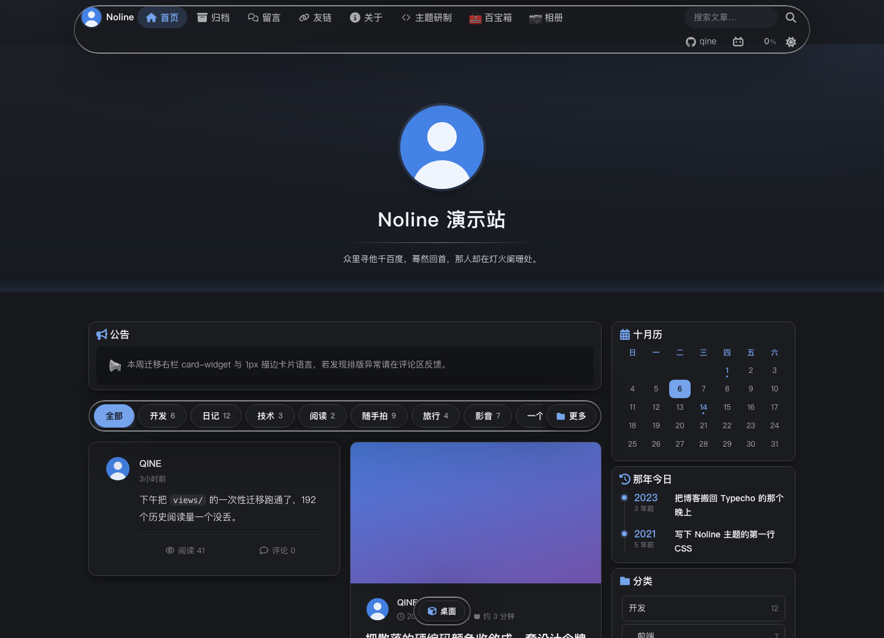This screenshot has height=638, width=884.
Task: Open the 相册 photo album nav item
Action: click(546, 18)
